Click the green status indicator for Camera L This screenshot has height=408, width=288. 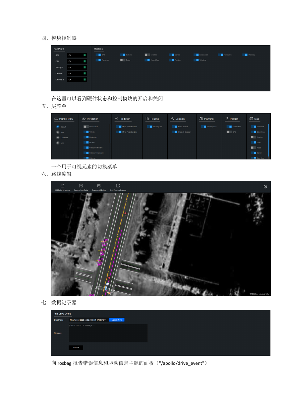pos(85,73)
